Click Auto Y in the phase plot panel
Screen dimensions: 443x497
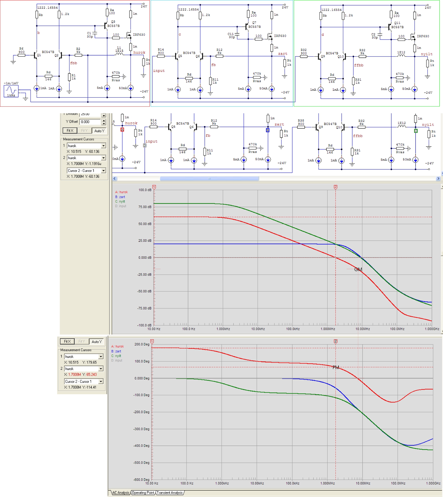pos(97,341)
